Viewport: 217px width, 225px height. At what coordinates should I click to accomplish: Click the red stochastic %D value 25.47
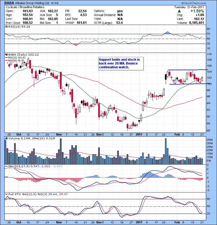[x=63, y=194]
